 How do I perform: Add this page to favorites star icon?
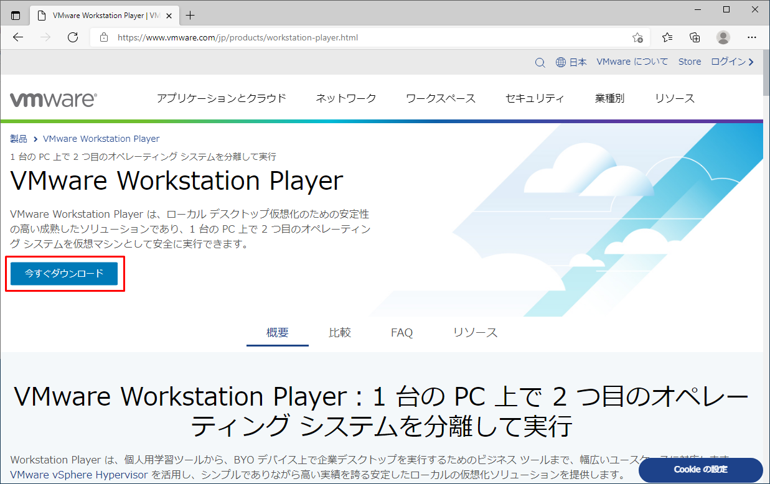(x=637, y=37)
